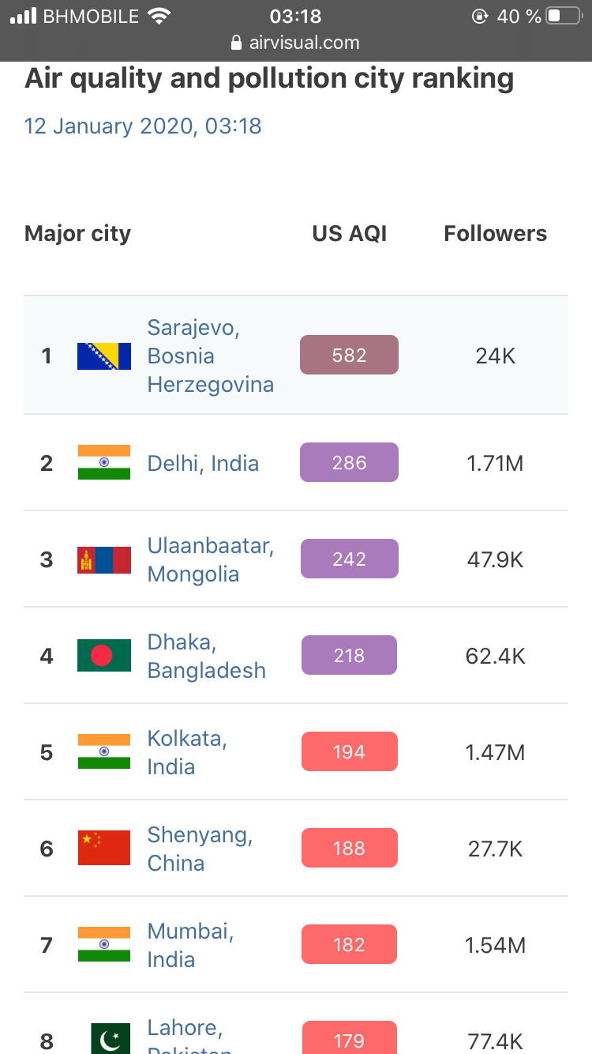Open the Sarajevo, Bosnia Herzegovina city link

[x=210, y=356]
